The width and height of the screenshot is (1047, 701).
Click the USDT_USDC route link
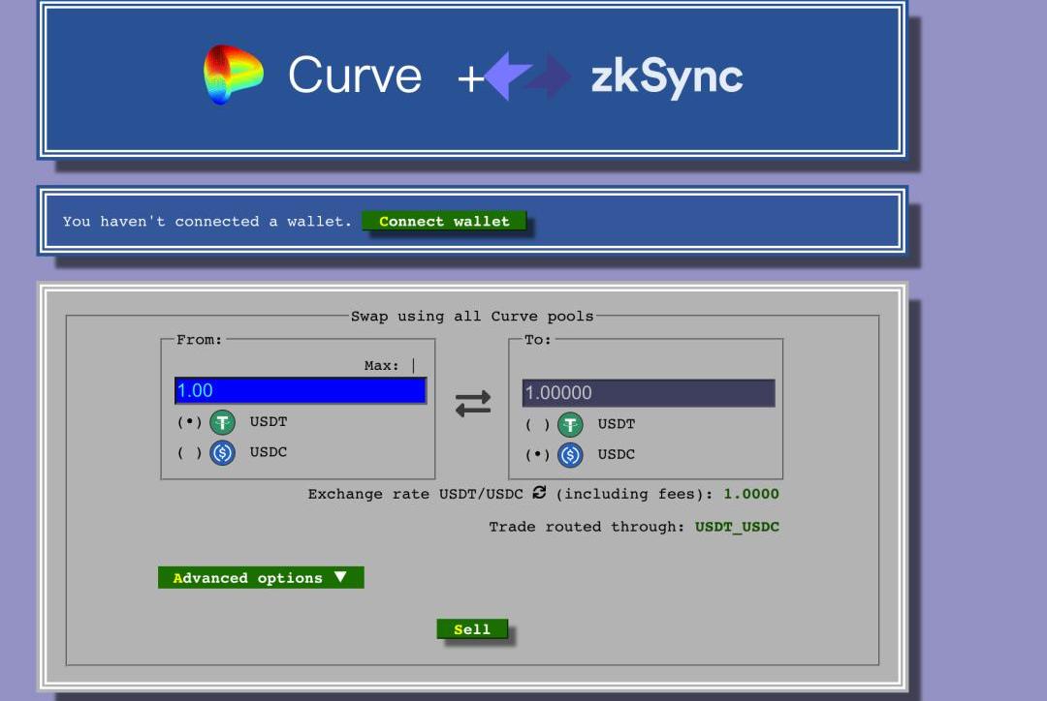pyautogui.click(x=737, y=527)
